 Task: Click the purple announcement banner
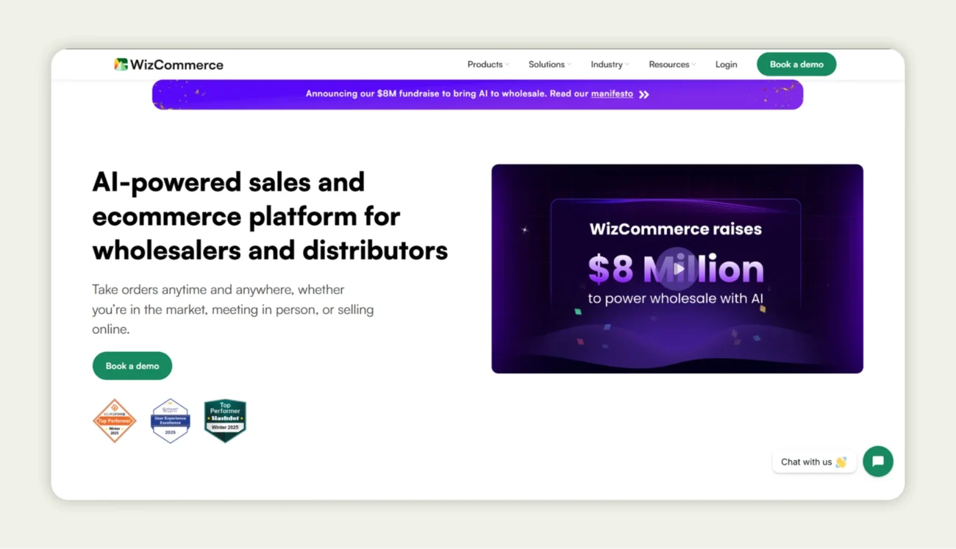477,94
